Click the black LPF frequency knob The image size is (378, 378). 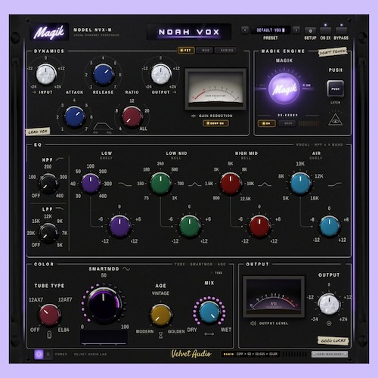[x=48, y=233]
